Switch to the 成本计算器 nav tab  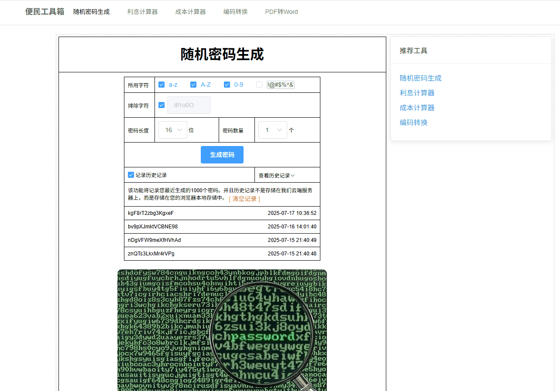191,12
